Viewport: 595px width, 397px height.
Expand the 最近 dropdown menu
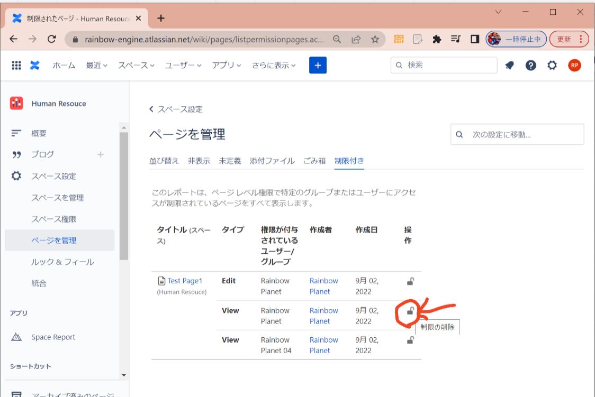coord(96,65)
